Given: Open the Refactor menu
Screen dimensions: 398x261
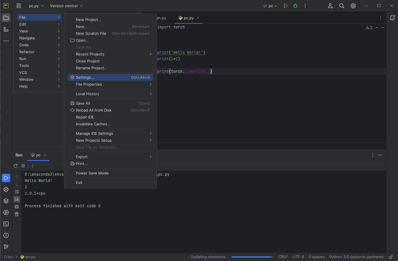Looking at the screenshot, I should tap(39, 52).
